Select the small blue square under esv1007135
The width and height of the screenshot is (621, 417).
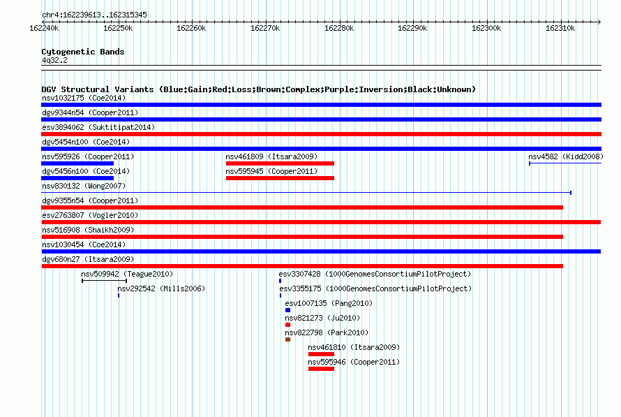(288, 310)
